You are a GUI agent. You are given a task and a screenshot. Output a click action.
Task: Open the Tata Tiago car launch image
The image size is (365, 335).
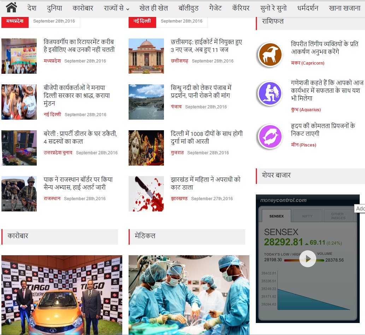pos(62,295)
